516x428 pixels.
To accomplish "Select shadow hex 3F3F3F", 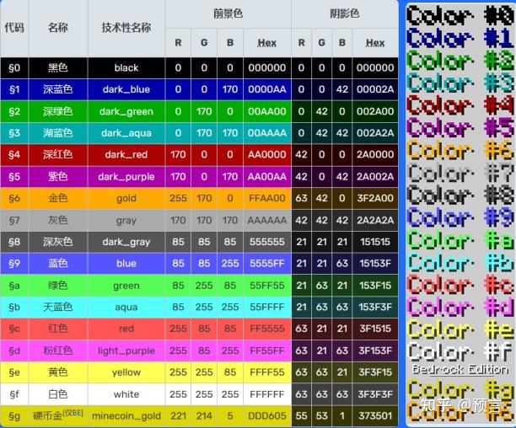I will [375, 394].
